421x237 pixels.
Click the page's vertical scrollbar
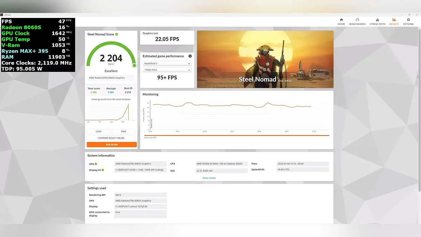[419, 105]
